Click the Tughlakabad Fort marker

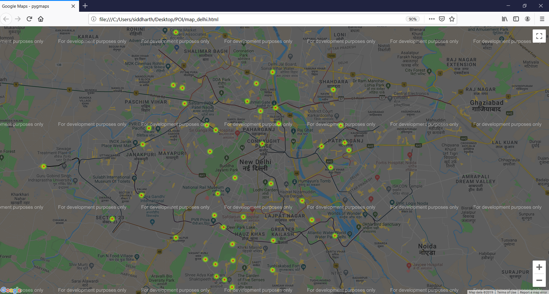click(303, 267)
